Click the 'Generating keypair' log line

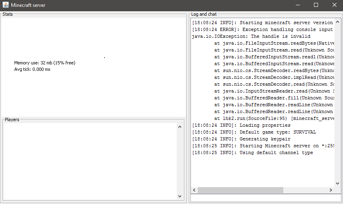click(241, 139)
